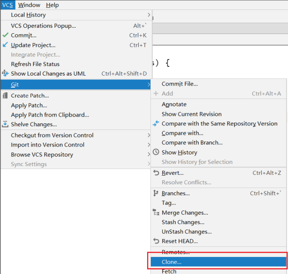Click the green Commit checkmark icon
This screenshot has width=288, height=274.
pos(5,35)
